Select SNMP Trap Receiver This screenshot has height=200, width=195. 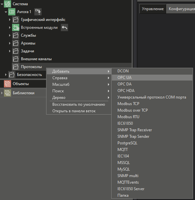[x=152, y=130]
